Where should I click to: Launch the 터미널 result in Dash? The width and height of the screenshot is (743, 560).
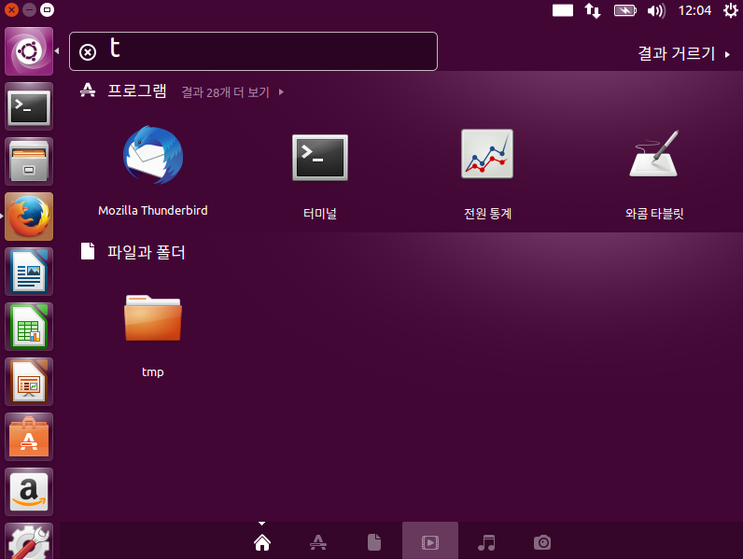(x=320, y=174)
